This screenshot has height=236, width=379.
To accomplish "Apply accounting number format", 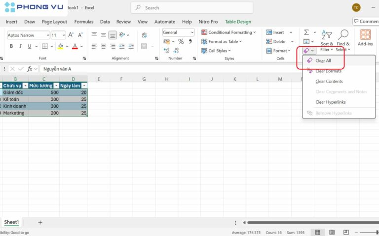I will (x=166, y=42).
